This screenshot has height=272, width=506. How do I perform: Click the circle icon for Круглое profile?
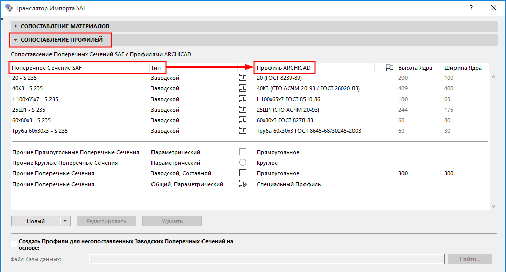point(243,163)
